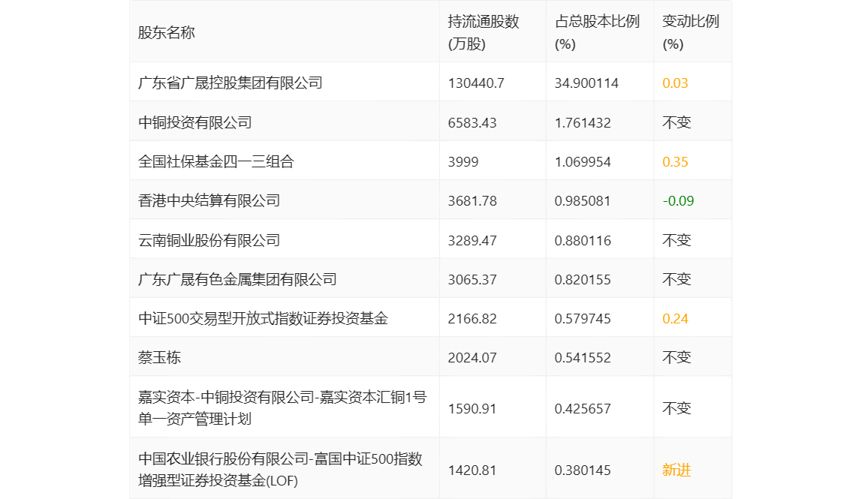This screenshot has width=862, height=499.
Task: Click the percentage 0.820155
Action: (x=583, y=279)
